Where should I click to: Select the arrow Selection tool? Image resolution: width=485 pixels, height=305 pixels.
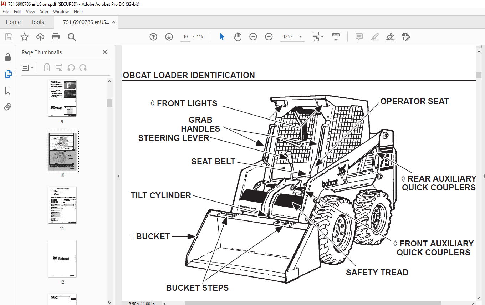222,37
